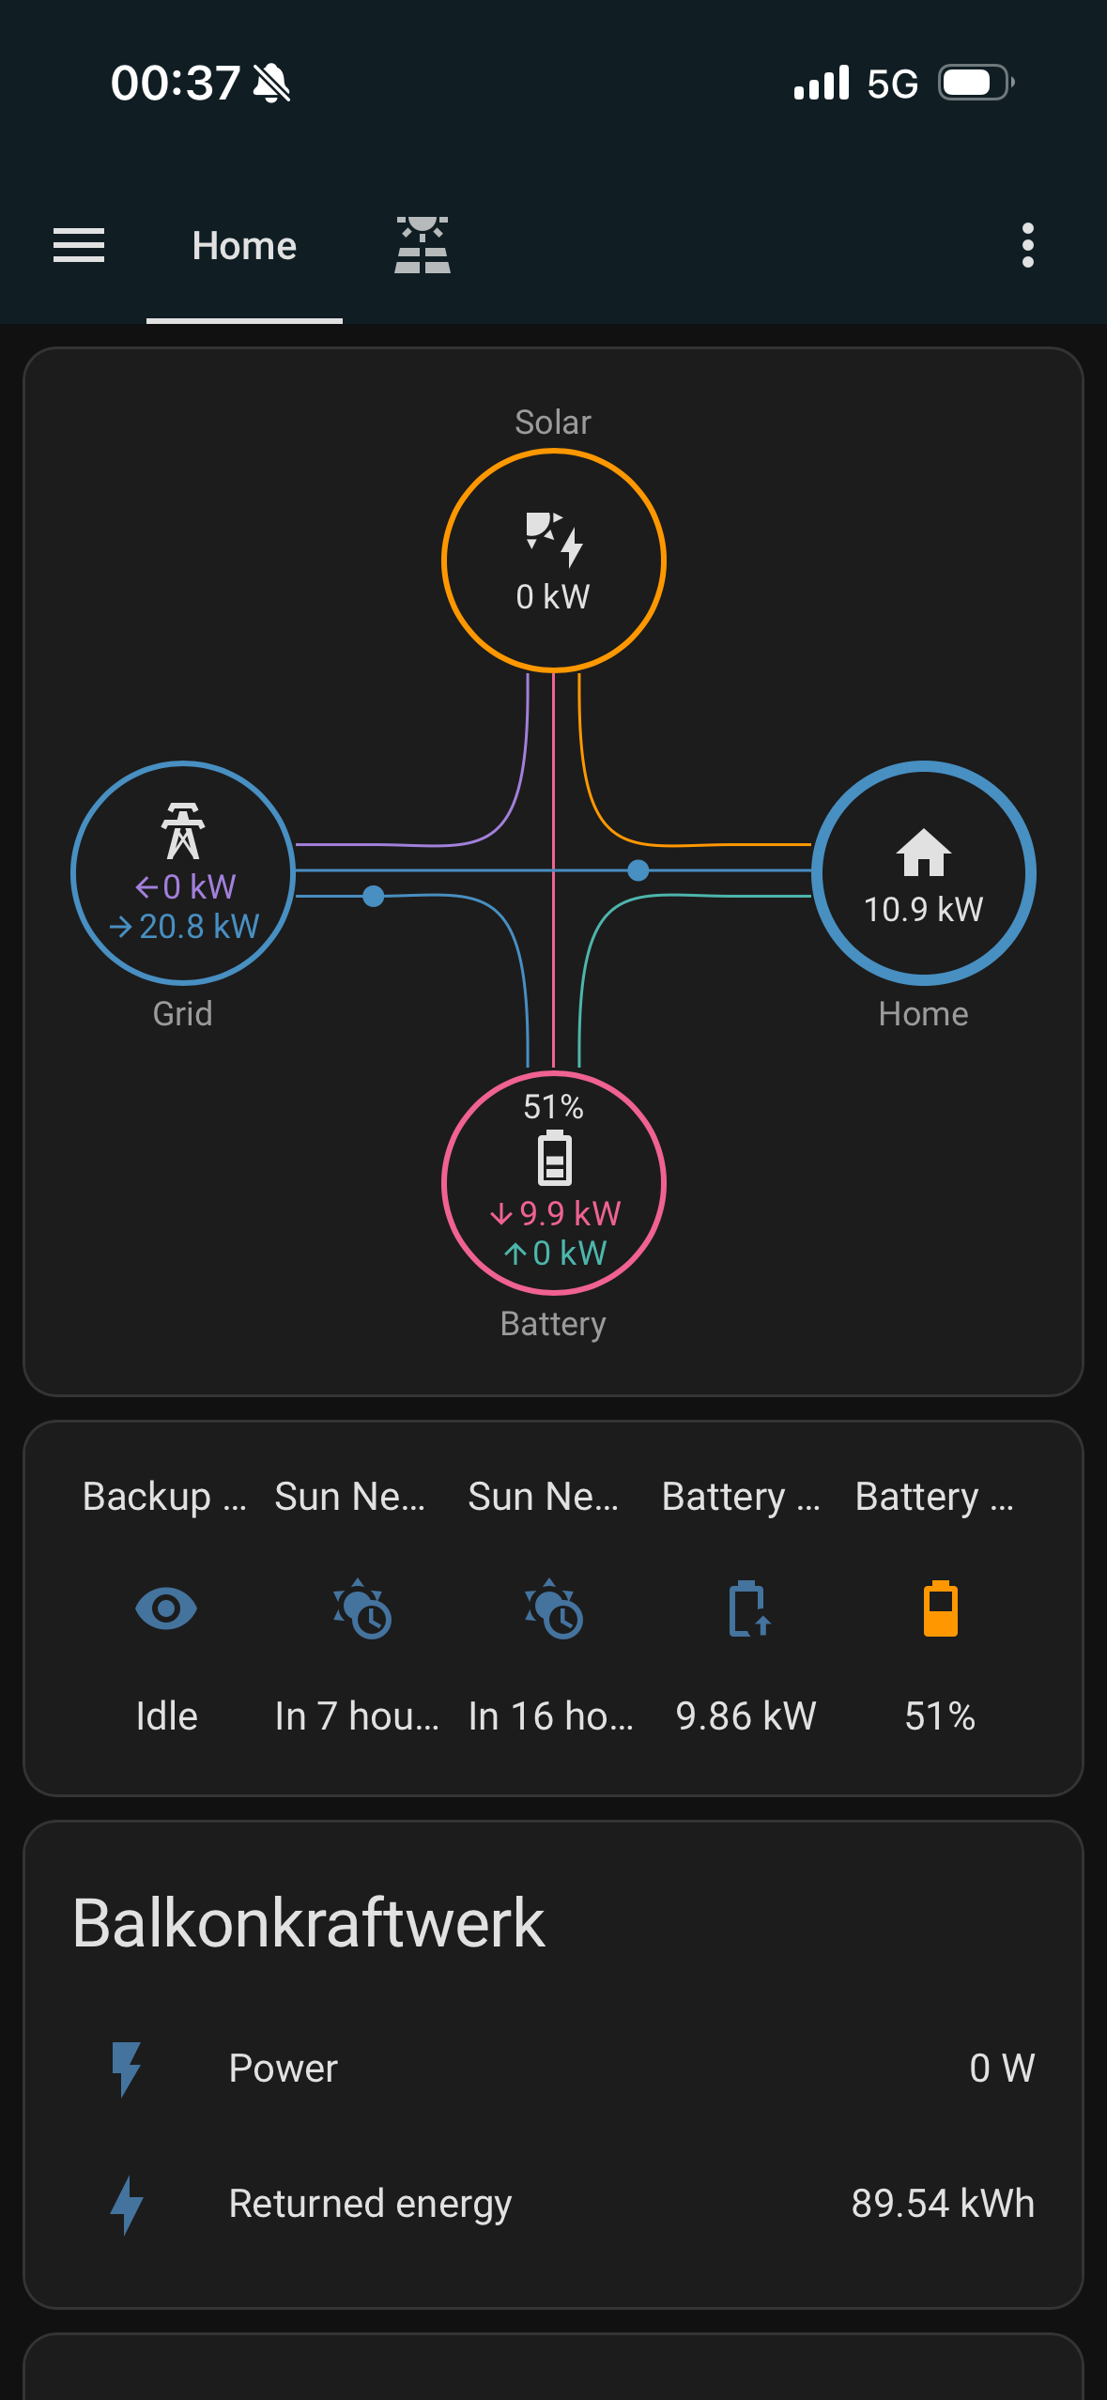1107x2400 pixels.
Task: Open the Returned energy entity row
Action: coord(553,2204)
